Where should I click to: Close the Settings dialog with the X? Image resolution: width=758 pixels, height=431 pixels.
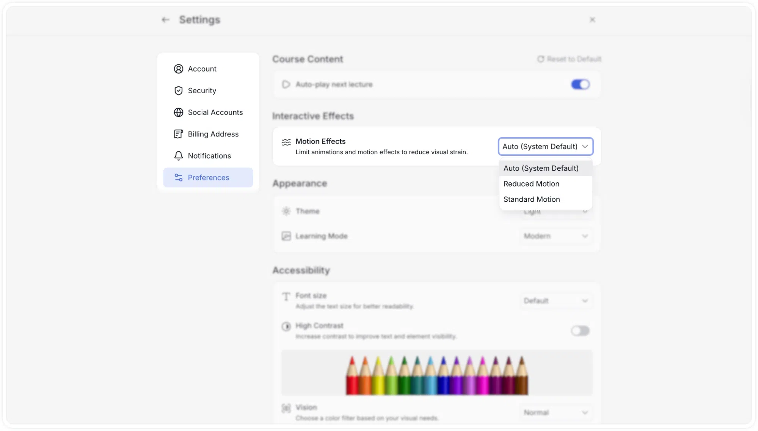click(x=592, y=20)
